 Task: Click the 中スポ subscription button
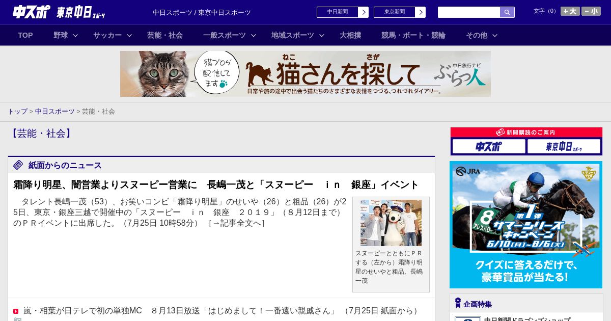[489, 146]
